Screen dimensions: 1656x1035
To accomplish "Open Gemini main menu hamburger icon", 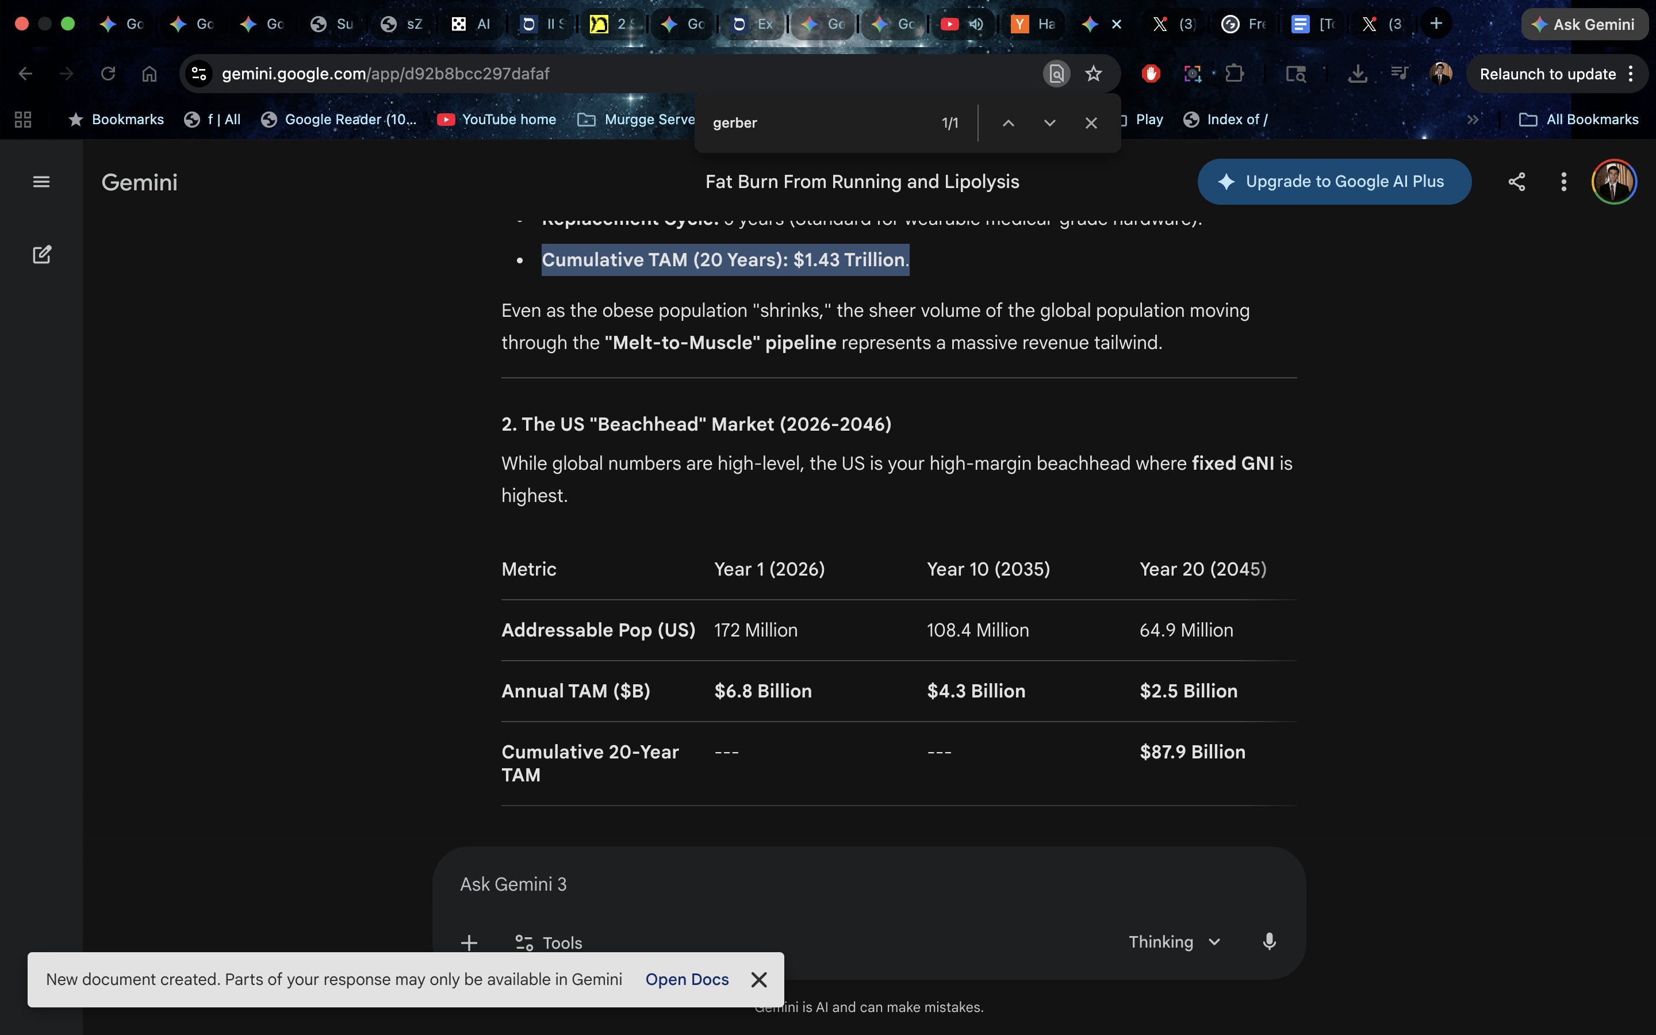I will (x=41, y=181).
